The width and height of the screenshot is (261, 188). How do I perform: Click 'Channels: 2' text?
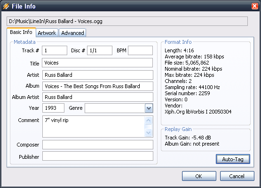[x=178, y=81]
